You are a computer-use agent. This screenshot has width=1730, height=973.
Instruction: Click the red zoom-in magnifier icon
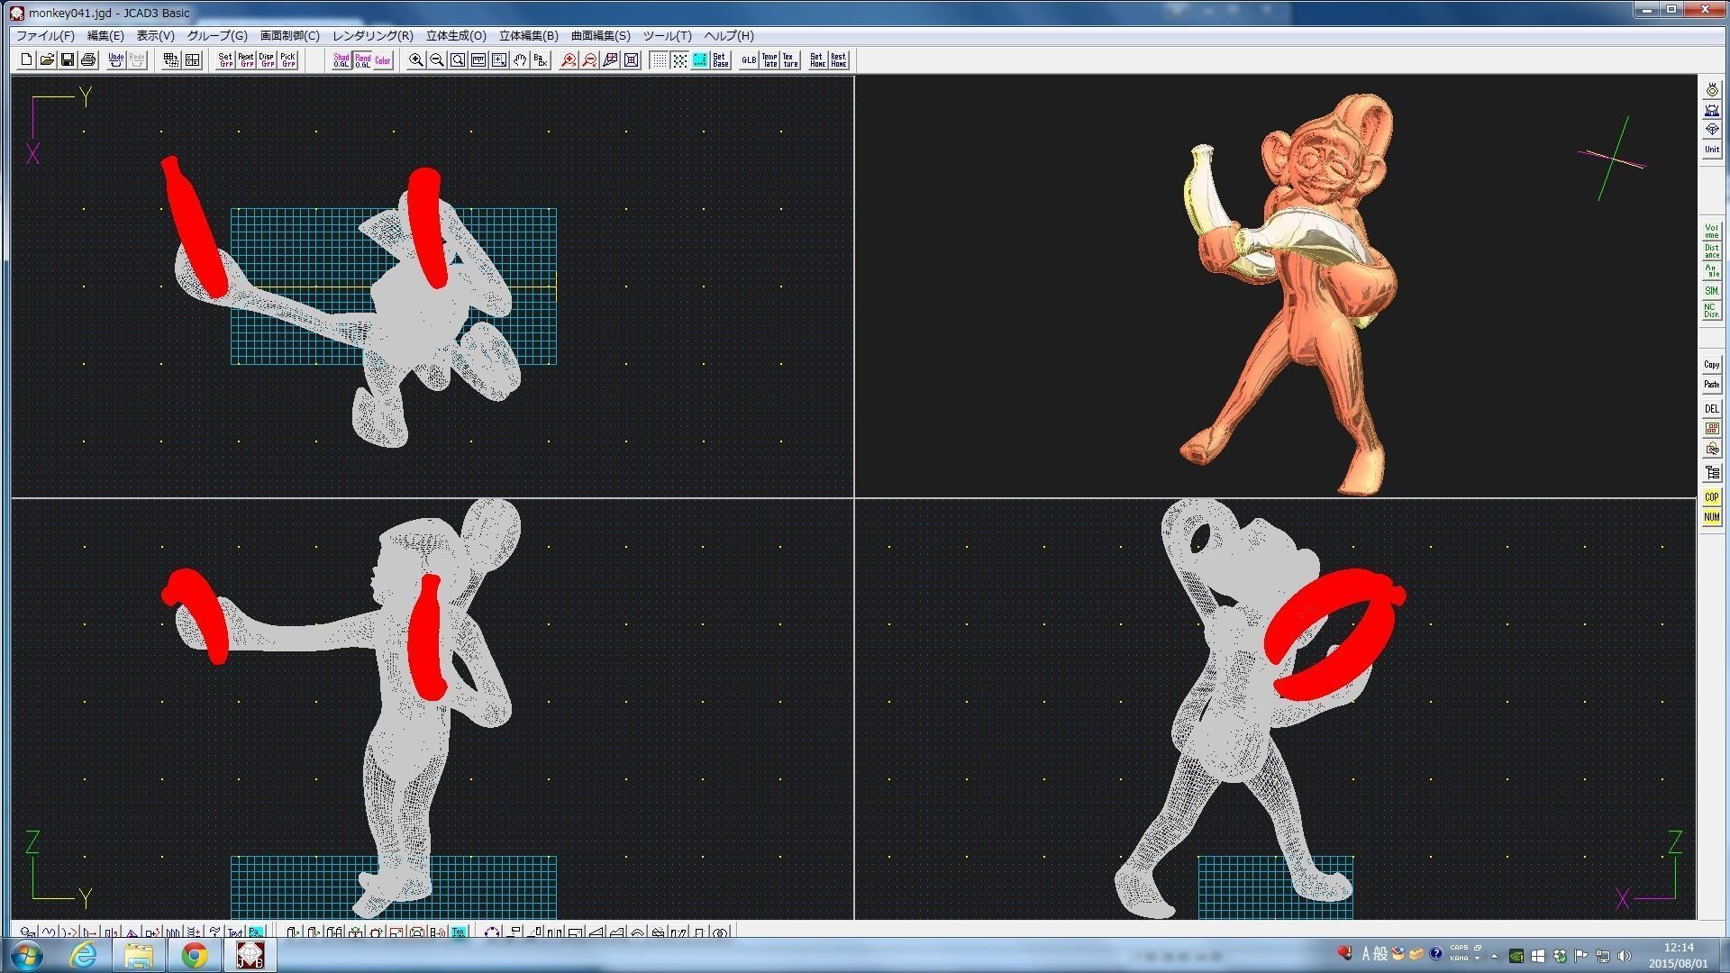point(569,59)
